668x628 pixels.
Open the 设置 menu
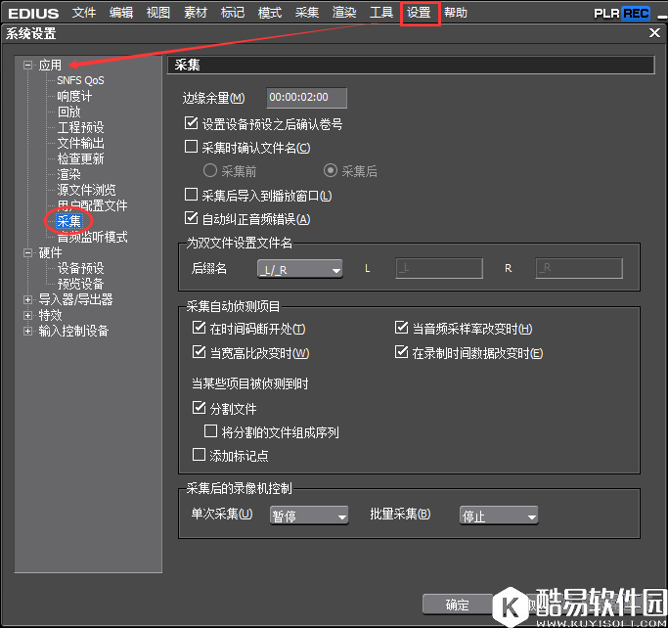419,13
